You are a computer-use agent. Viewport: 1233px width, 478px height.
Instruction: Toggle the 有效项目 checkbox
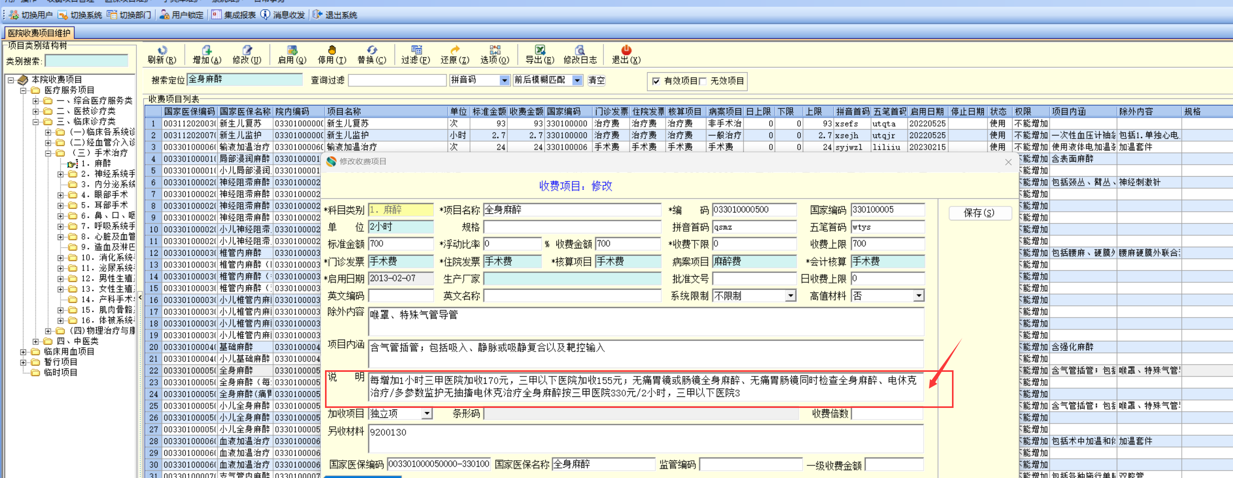pos(656,81)
